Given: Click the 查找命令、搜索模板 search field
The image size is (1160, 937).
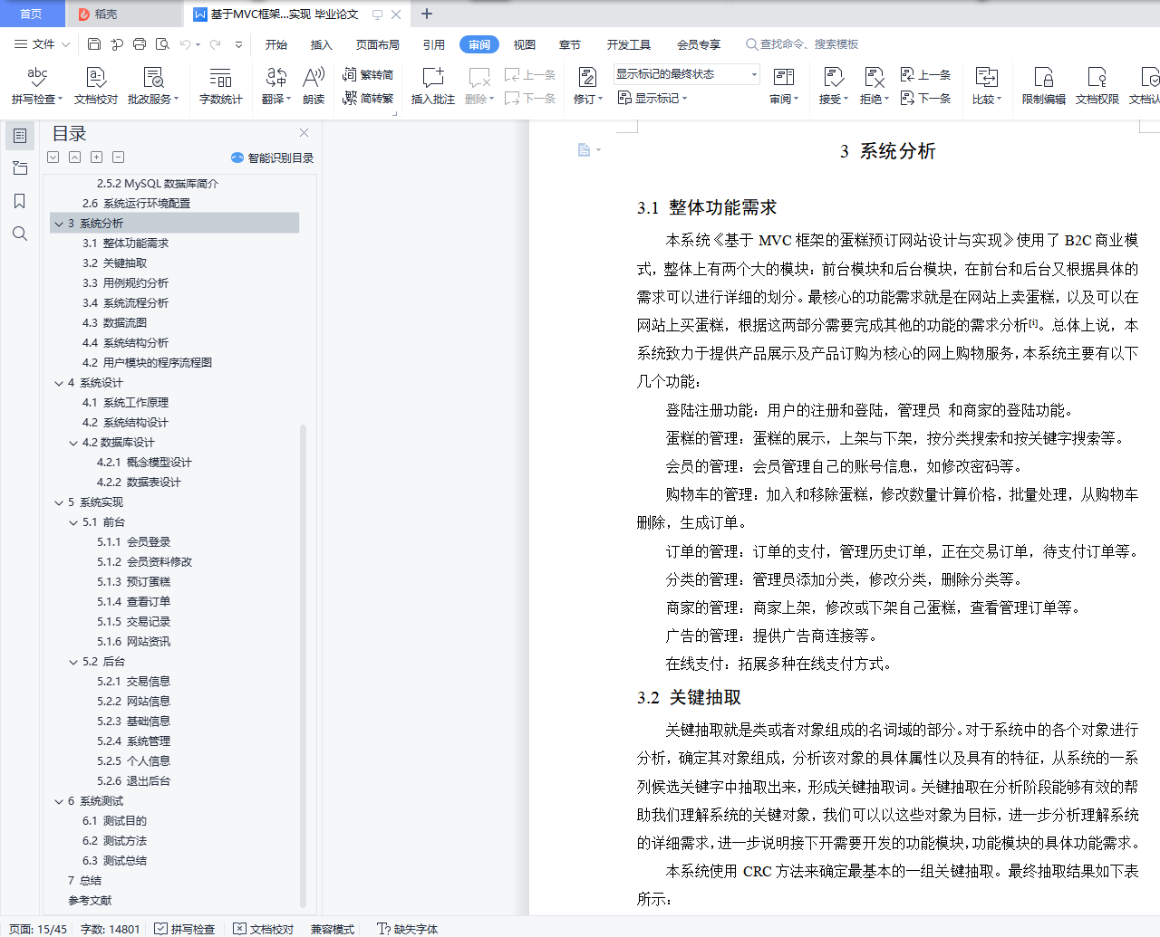Looking at the screenshot, I should pyautogui.click(x=802, y=44).
